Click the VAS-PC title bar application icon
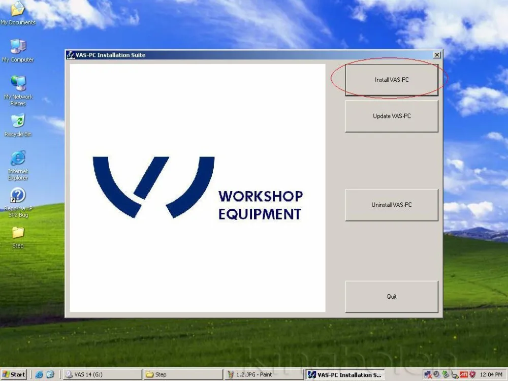508x381 pixels. pyautogui.click(x=71, y=55)
